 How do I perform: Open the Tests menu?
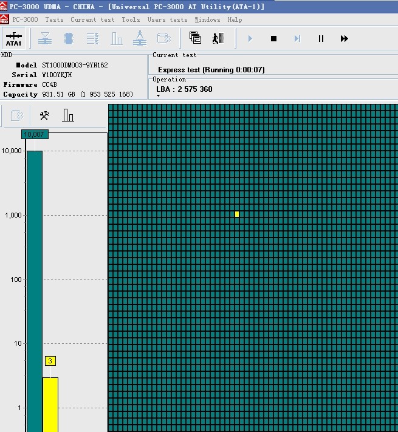pos(54,19)
